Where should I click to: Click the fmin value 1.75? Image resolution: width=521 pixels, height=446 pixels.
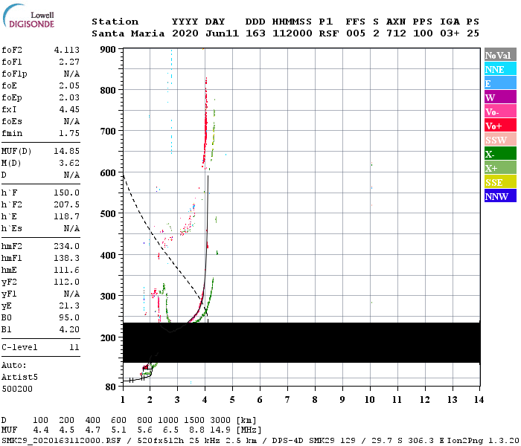pos(69,133)
